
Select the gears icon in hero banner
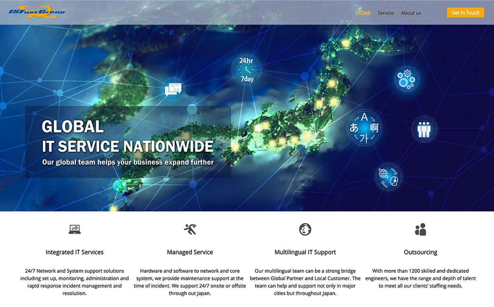pyautogui.click(x=406, y=78)
